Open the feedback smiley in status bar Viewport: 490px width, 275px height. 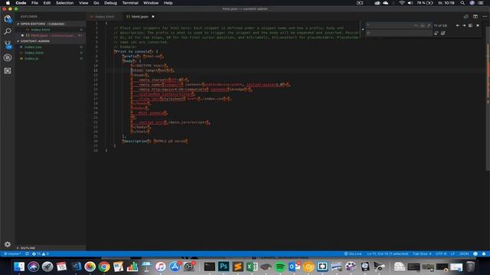(475, 254)
